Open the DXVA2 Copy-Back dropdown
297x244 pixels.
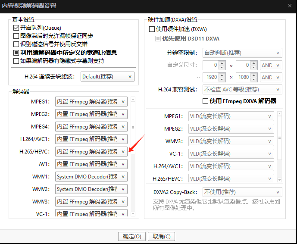pyautogui.click(x=242, y=192)
